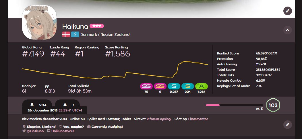Click the gold S rank badge
Viewport: 302px width, 139px height.
[187, 86]
